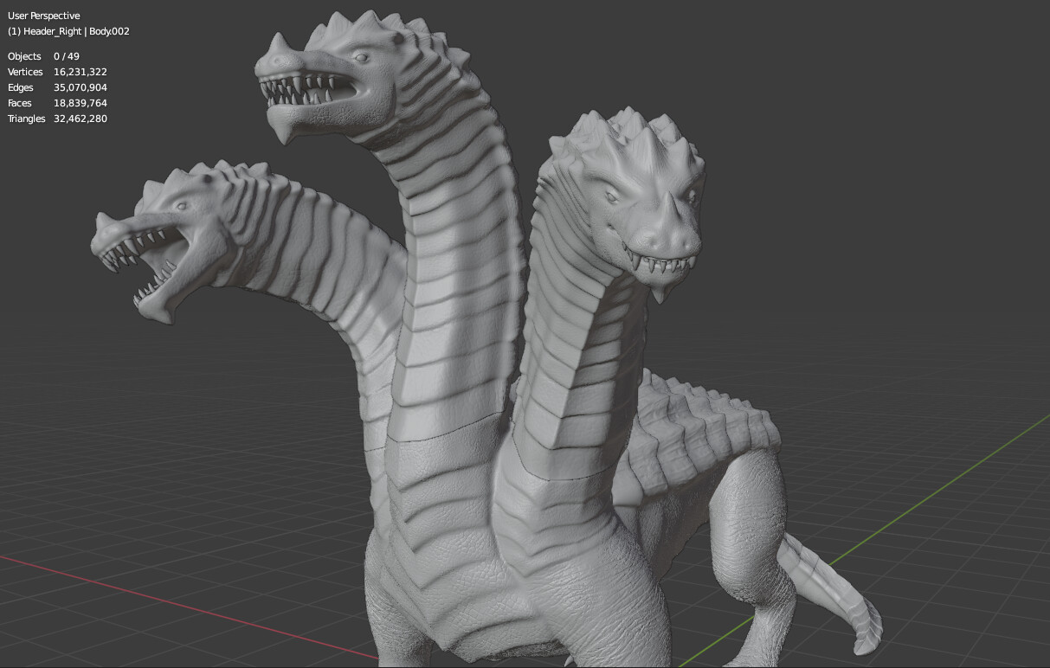Screen dimensions: 1050x668
Task: Click the User Perspective text overlay
Action: (43, 16)
